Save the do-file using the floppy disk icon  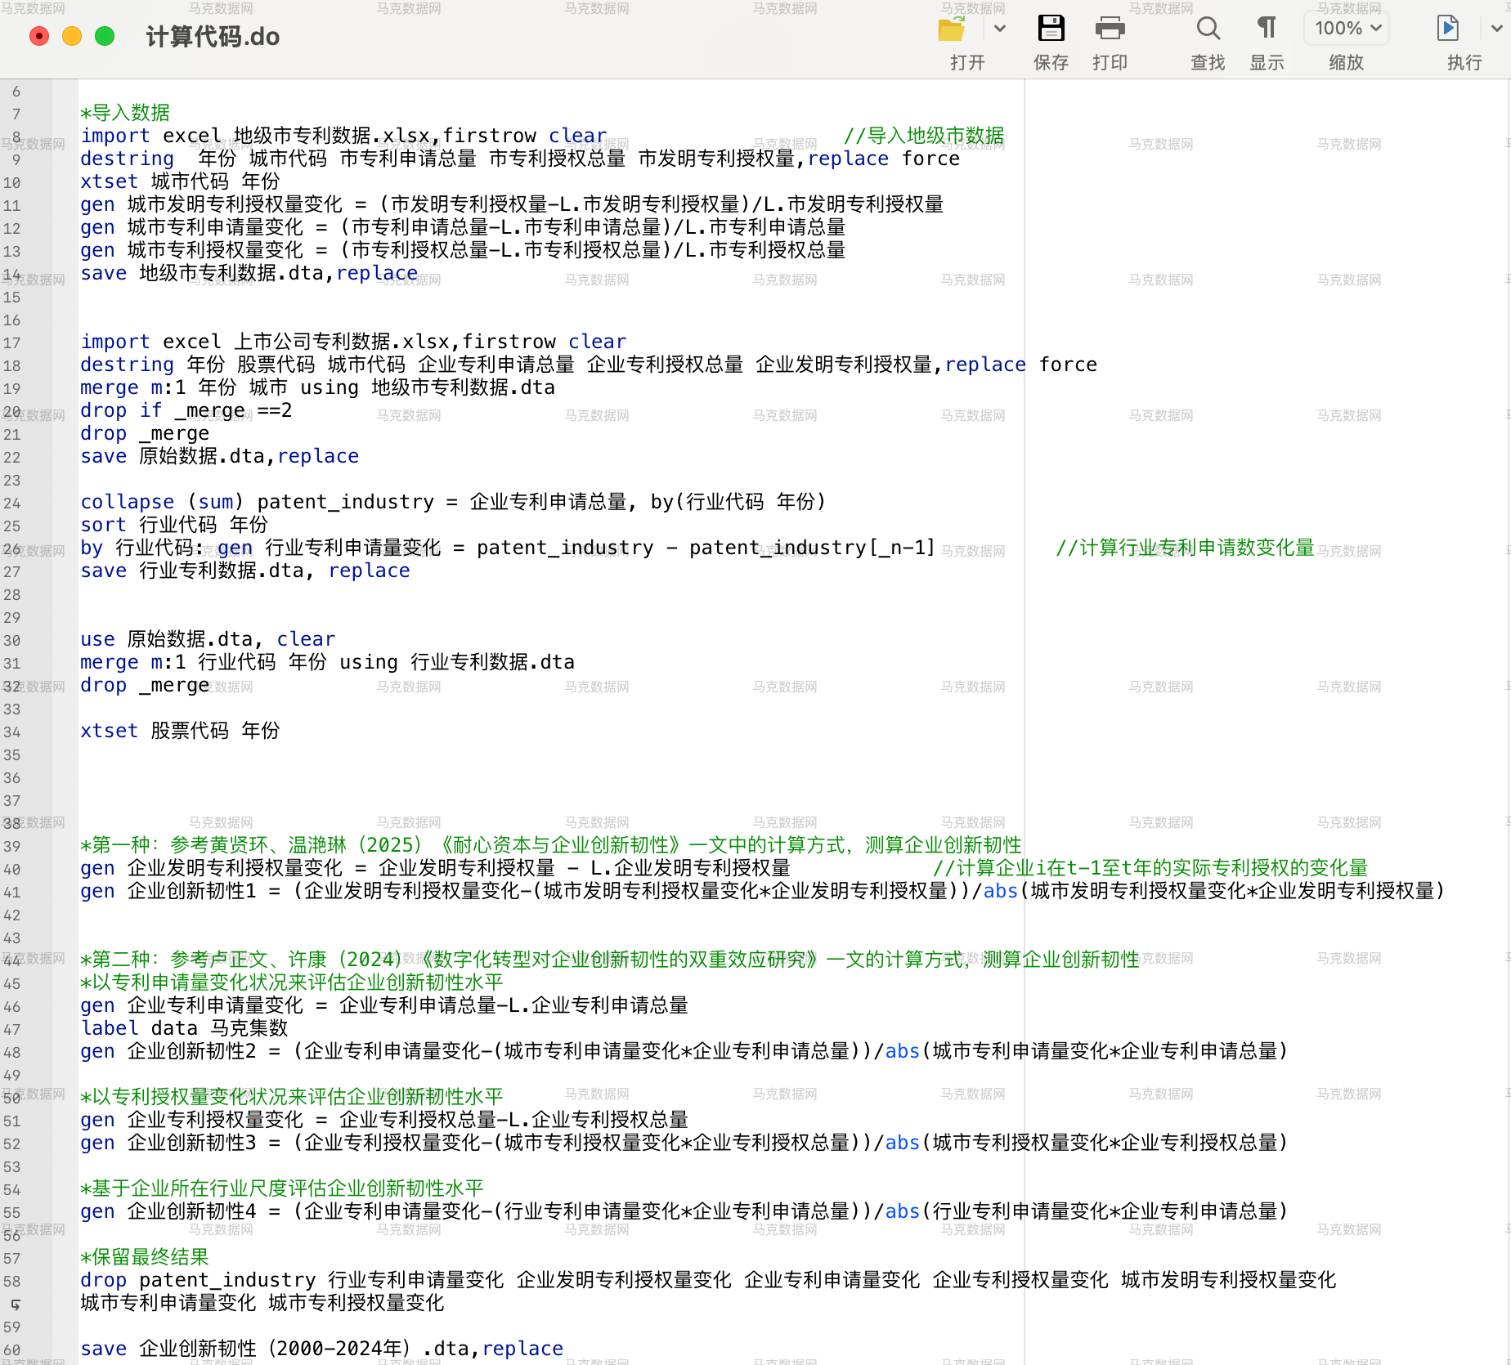tap(1051, 29)
